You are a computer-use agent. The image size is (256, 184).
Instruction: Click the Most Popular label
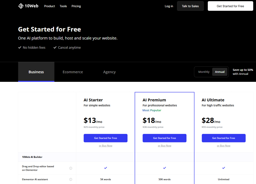[152, 110]
